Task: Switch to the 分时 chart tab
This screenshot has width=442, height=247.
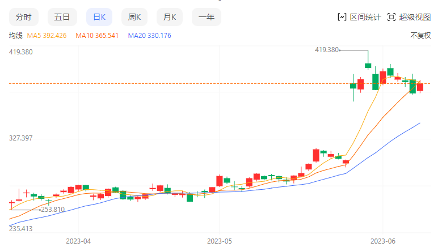Action: [x=24, y=17]
